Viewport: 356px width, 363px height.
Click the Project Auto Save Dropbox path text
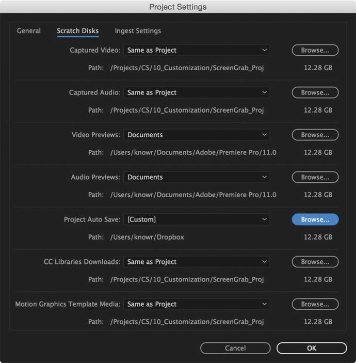click(x=147, y=238)
